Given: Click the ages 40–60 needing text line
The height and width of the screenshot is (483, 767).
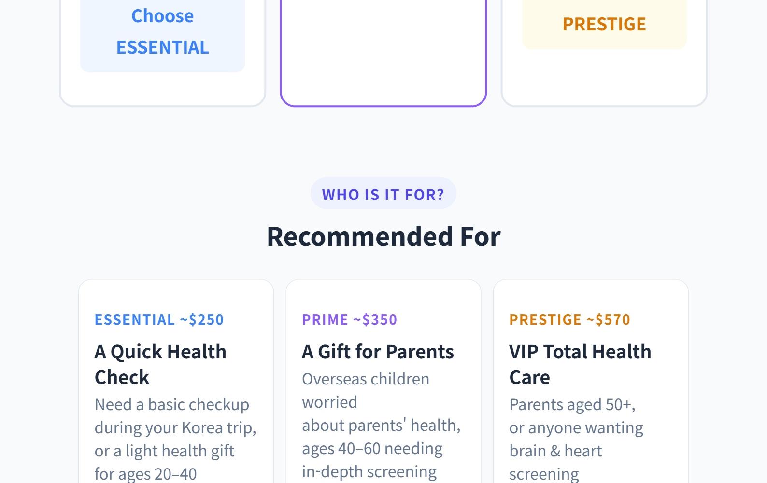Looking at the screenshot, I should [372, 449].
